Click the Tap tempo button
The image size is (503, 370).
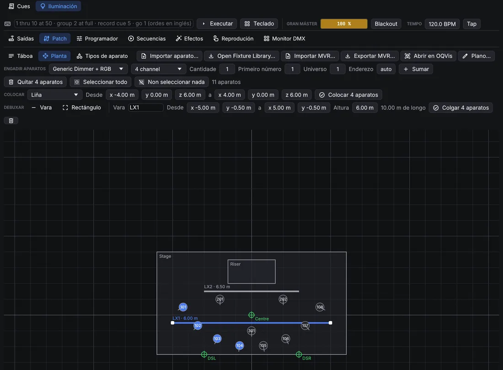click(471, 24)
